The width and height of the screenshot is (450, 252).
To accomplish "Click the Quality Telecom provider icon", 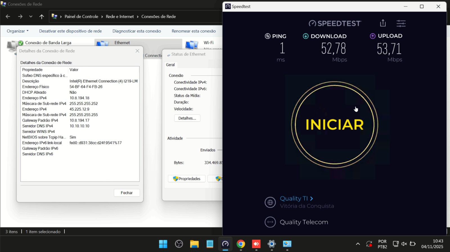I will point(270,222).
